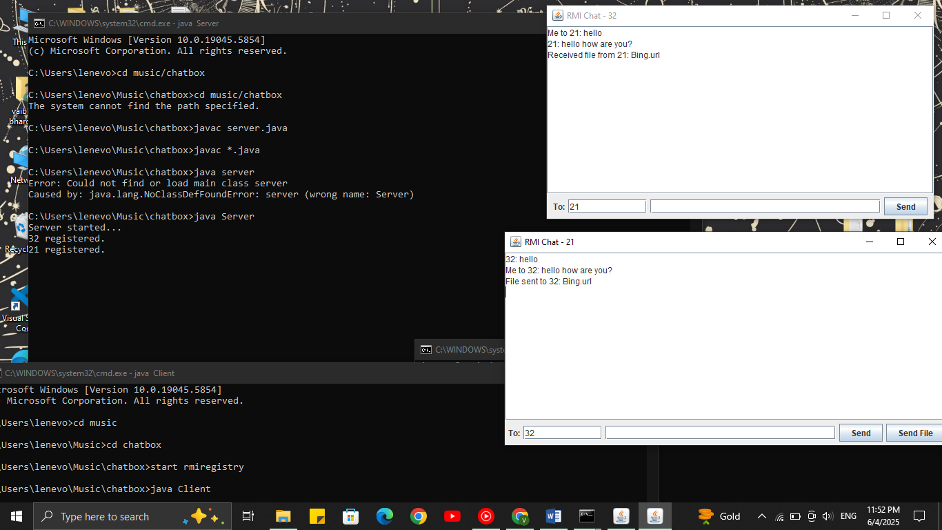The width and height of the screenshot is (942, 530).
Task: Open YouTube icon in the taskbar
Action: [x=452, y=516]
